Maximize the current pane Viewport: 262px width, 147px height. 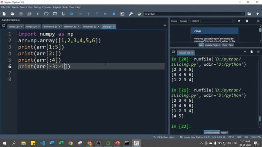[122, 14]
